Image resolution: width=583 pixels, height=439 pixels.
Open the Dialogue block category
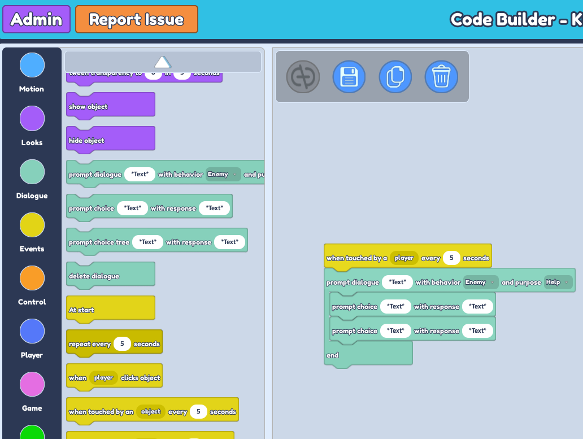coord(32,172)
